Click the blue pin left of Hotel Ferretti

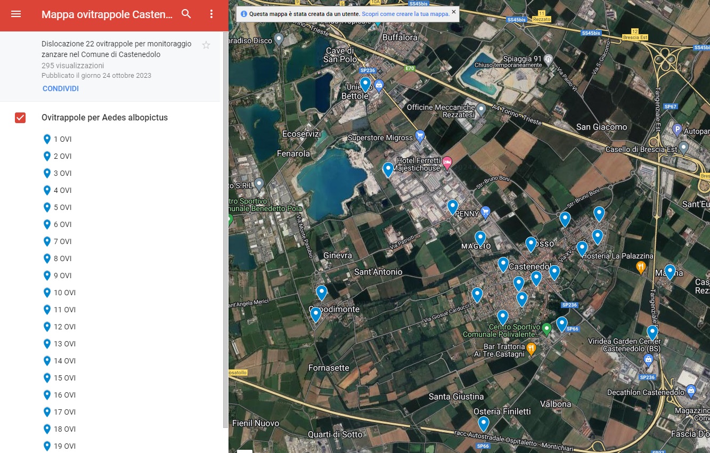[388, 169]
